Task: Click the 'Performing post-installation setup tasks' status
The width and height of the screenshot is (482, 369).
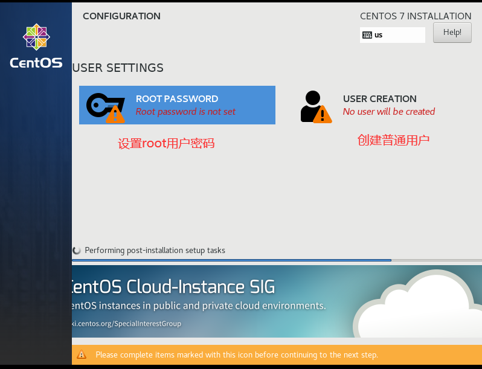Action: click(x=155, y=251)
